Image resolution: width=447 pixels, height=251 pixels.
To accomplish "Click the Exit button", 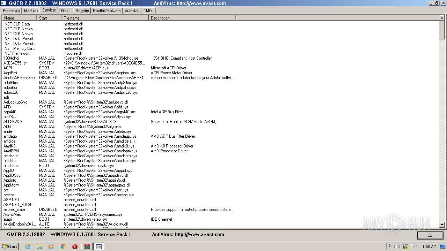I will tap(430, 235).
